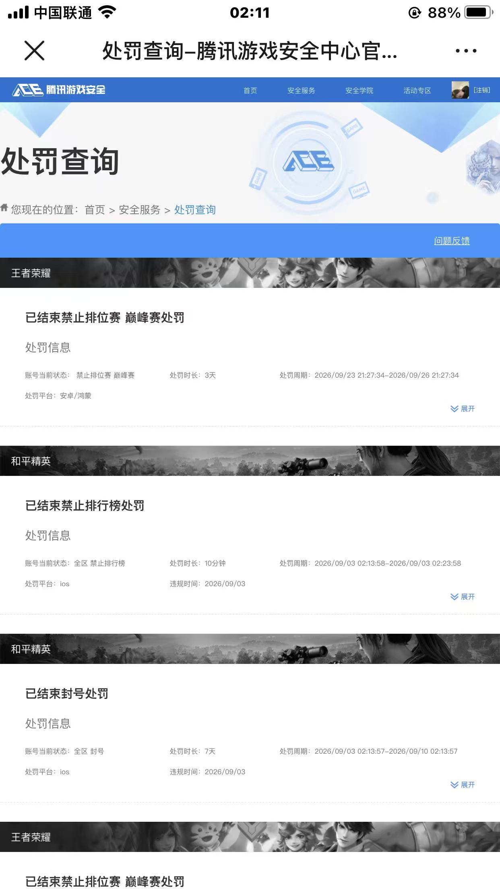Expand the 封号 7天 penalty details

click(x=463, y=785)
